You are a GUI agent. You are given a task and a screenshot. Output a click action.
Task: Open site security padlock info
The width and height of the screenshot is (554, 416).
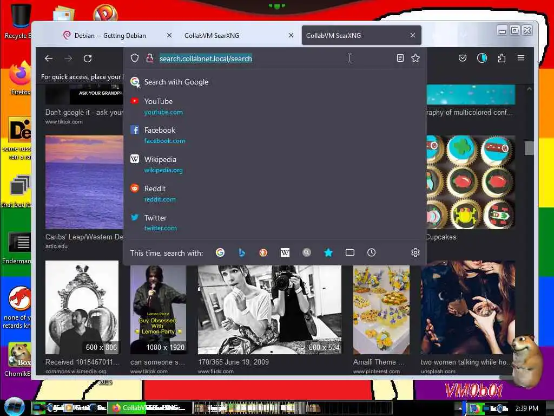coord(150,58)
